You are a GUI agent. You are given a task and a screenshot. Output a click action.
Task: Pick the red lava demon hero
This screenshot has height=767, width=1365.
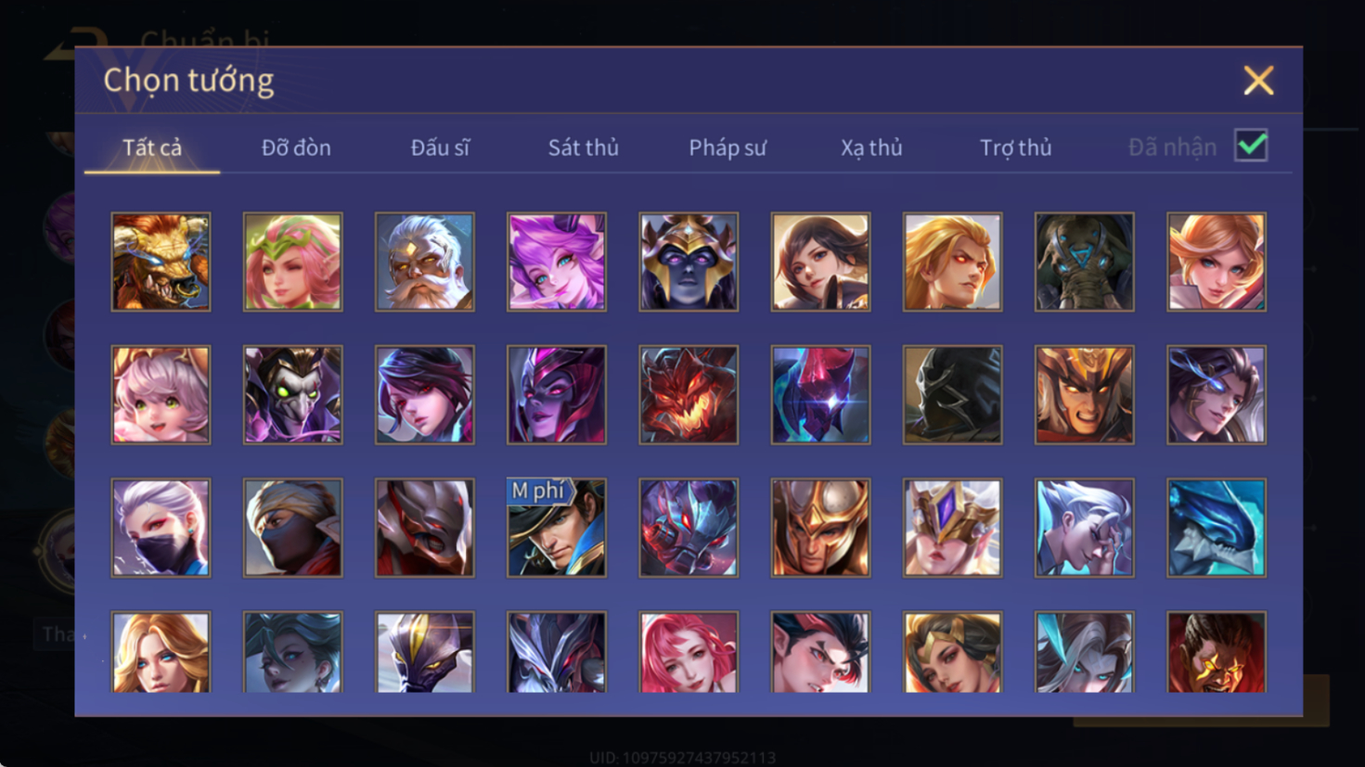pyautogui.click(x=688, y=395)
